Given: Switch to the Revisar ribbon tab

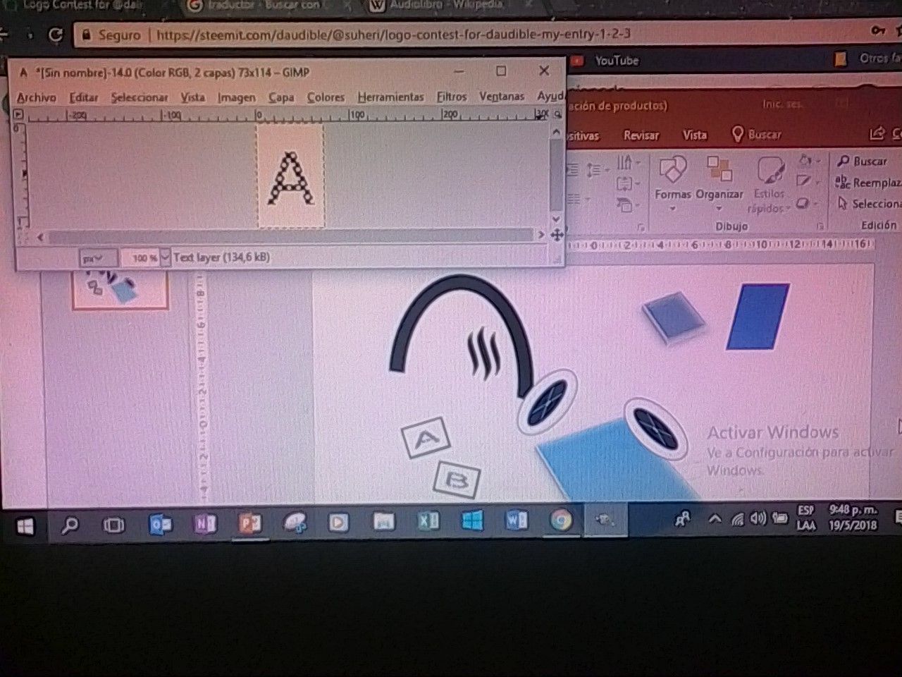Looking at the screenshot, I should [x=641, y=135].
